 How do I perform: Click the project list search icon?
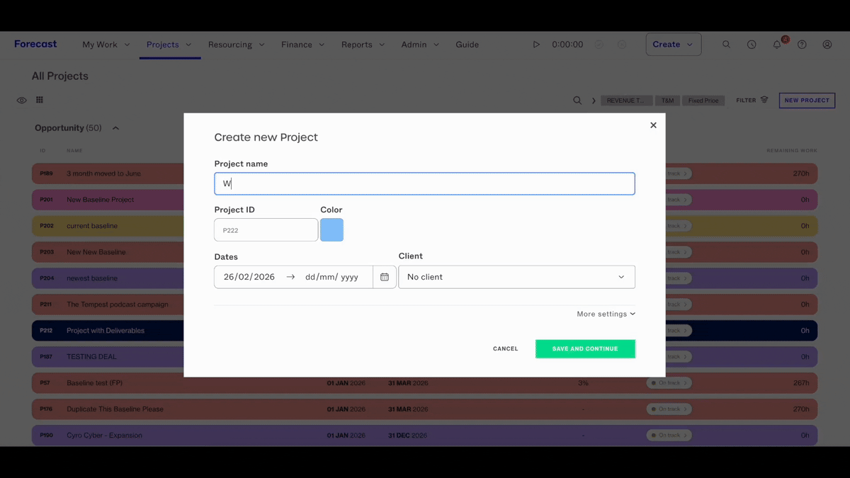577,101
